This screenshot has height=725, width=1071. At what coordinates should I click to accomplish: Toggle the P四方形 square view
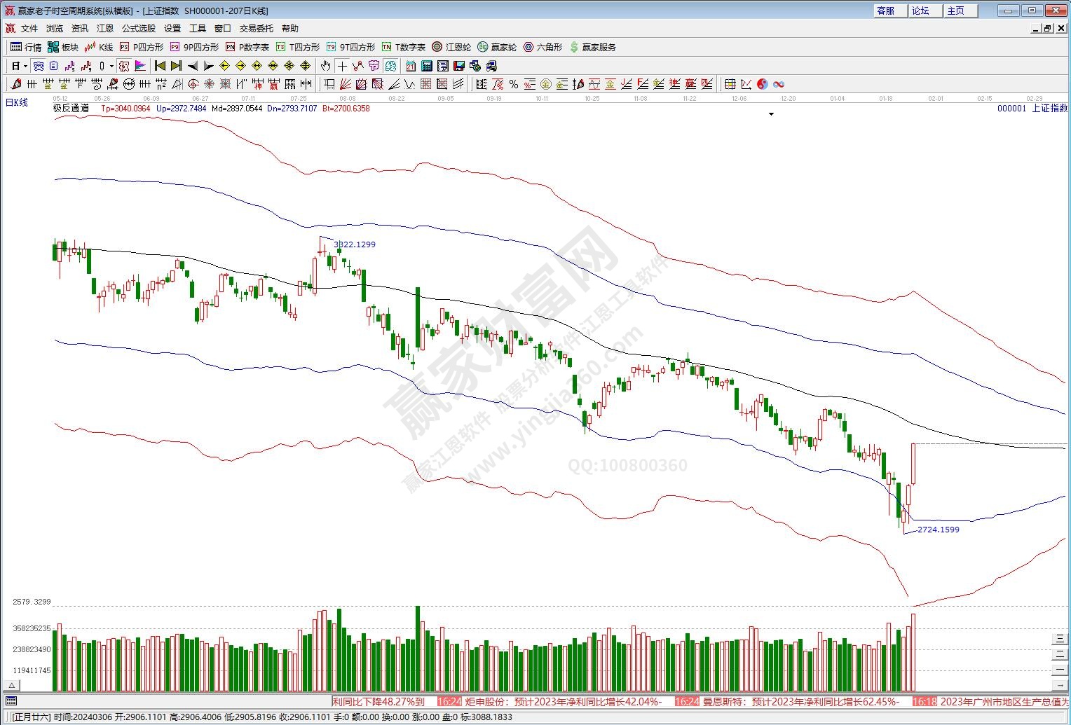pos(141,47)
